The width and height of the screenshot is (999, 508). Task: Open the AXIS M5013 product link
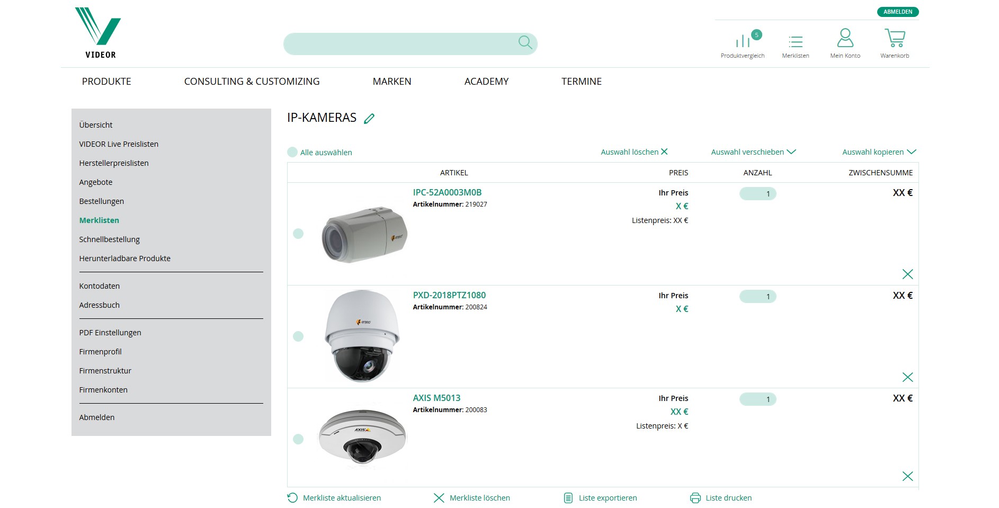click(x=437, y=398)
